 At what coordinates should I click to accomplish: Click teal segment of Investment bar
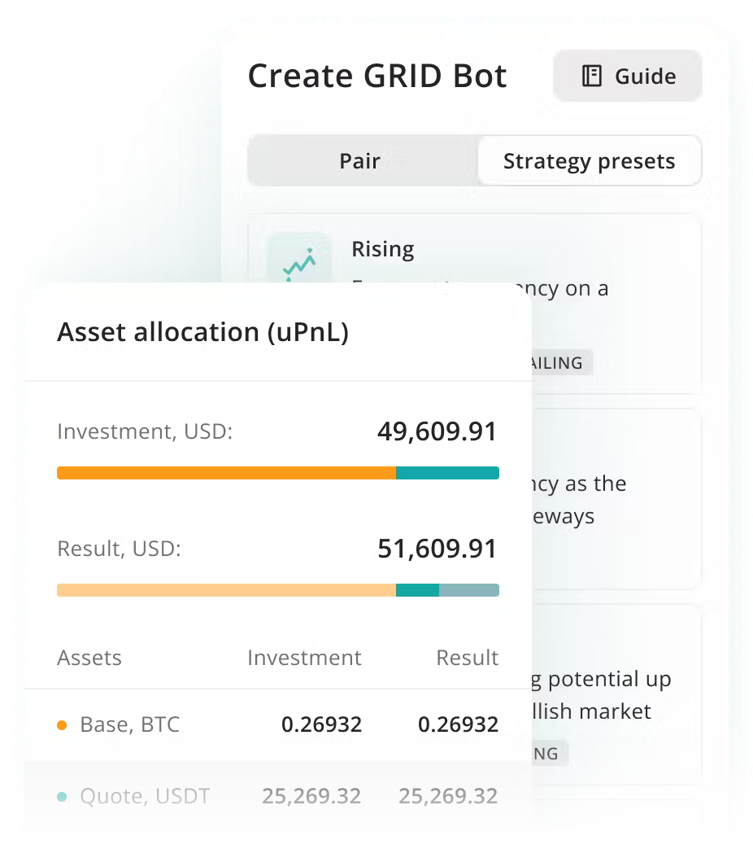coord(446,473)
